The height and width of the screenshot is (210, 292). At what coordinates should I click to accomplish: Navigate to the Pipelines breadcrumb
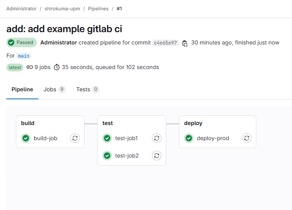[98, 8]
